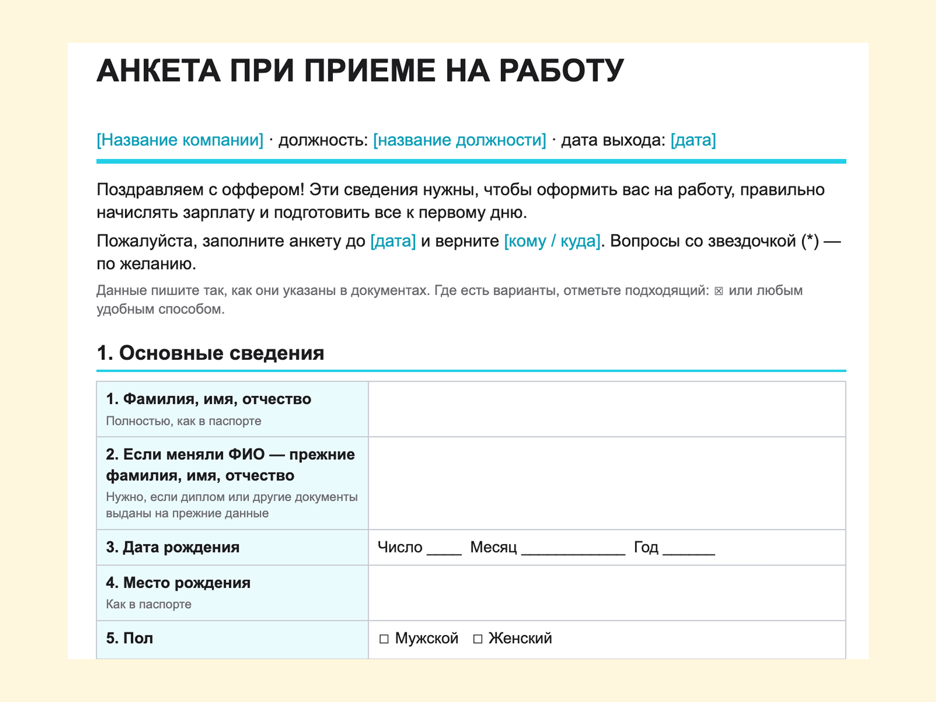Click the hint Полностью, как в паспорте
The image size is (936, 702).
(184, 421)
